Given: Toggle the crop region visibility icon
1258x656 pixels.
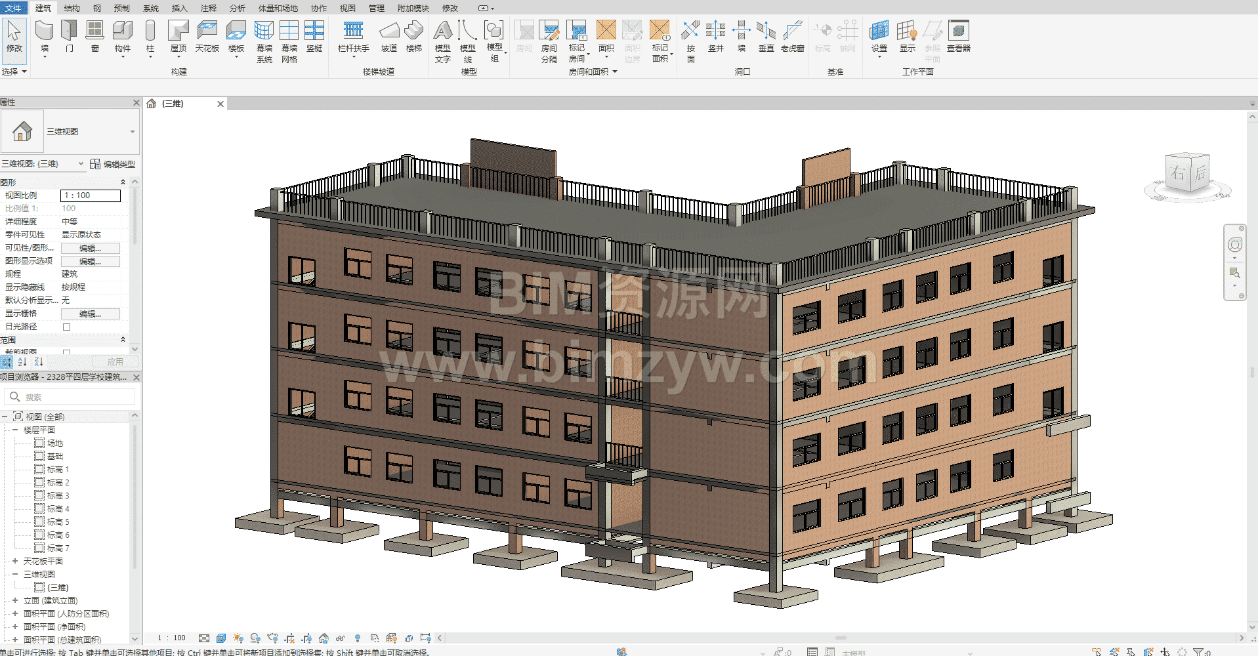Looking at the screenshot, I should coord(306,638).
